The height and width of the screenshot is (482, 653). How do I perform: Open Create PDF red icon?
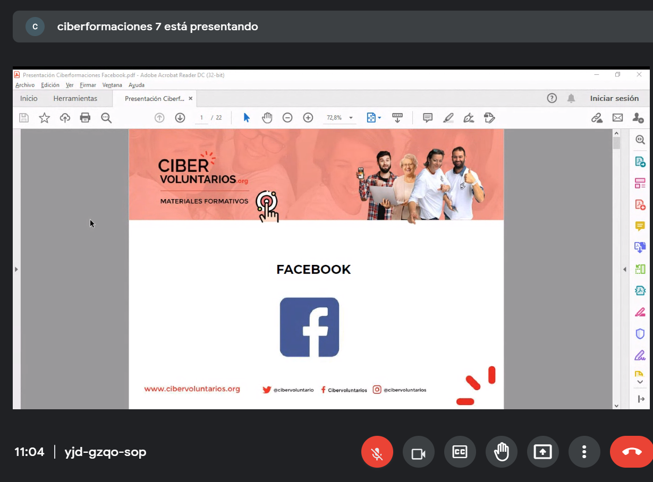(x=640, y=205)
